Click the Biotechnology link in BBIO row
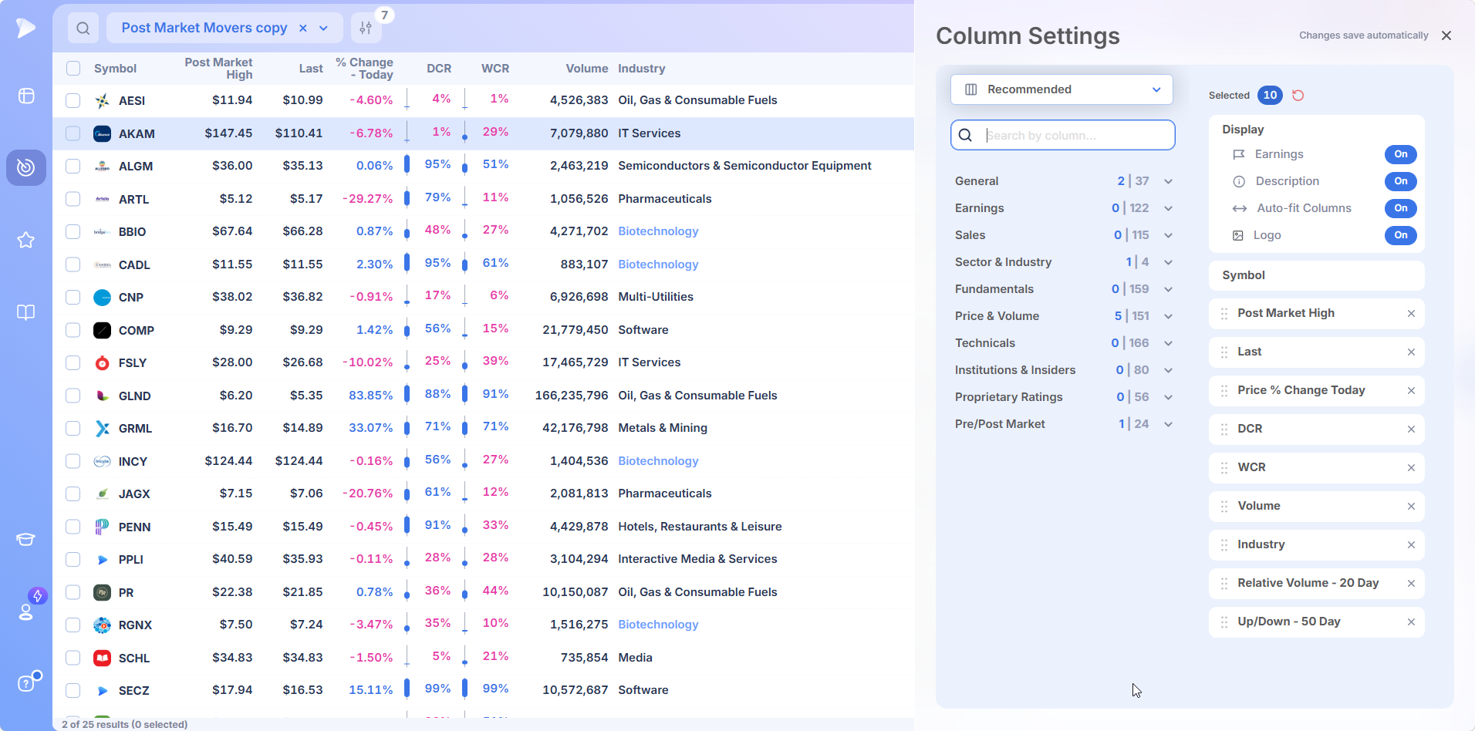1475x731 pixels. coord(658,231)
